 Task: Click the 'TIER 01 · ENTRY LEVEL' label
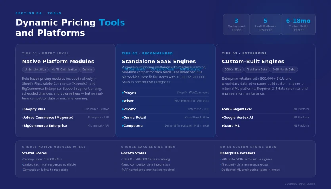[x=45, y=53]
